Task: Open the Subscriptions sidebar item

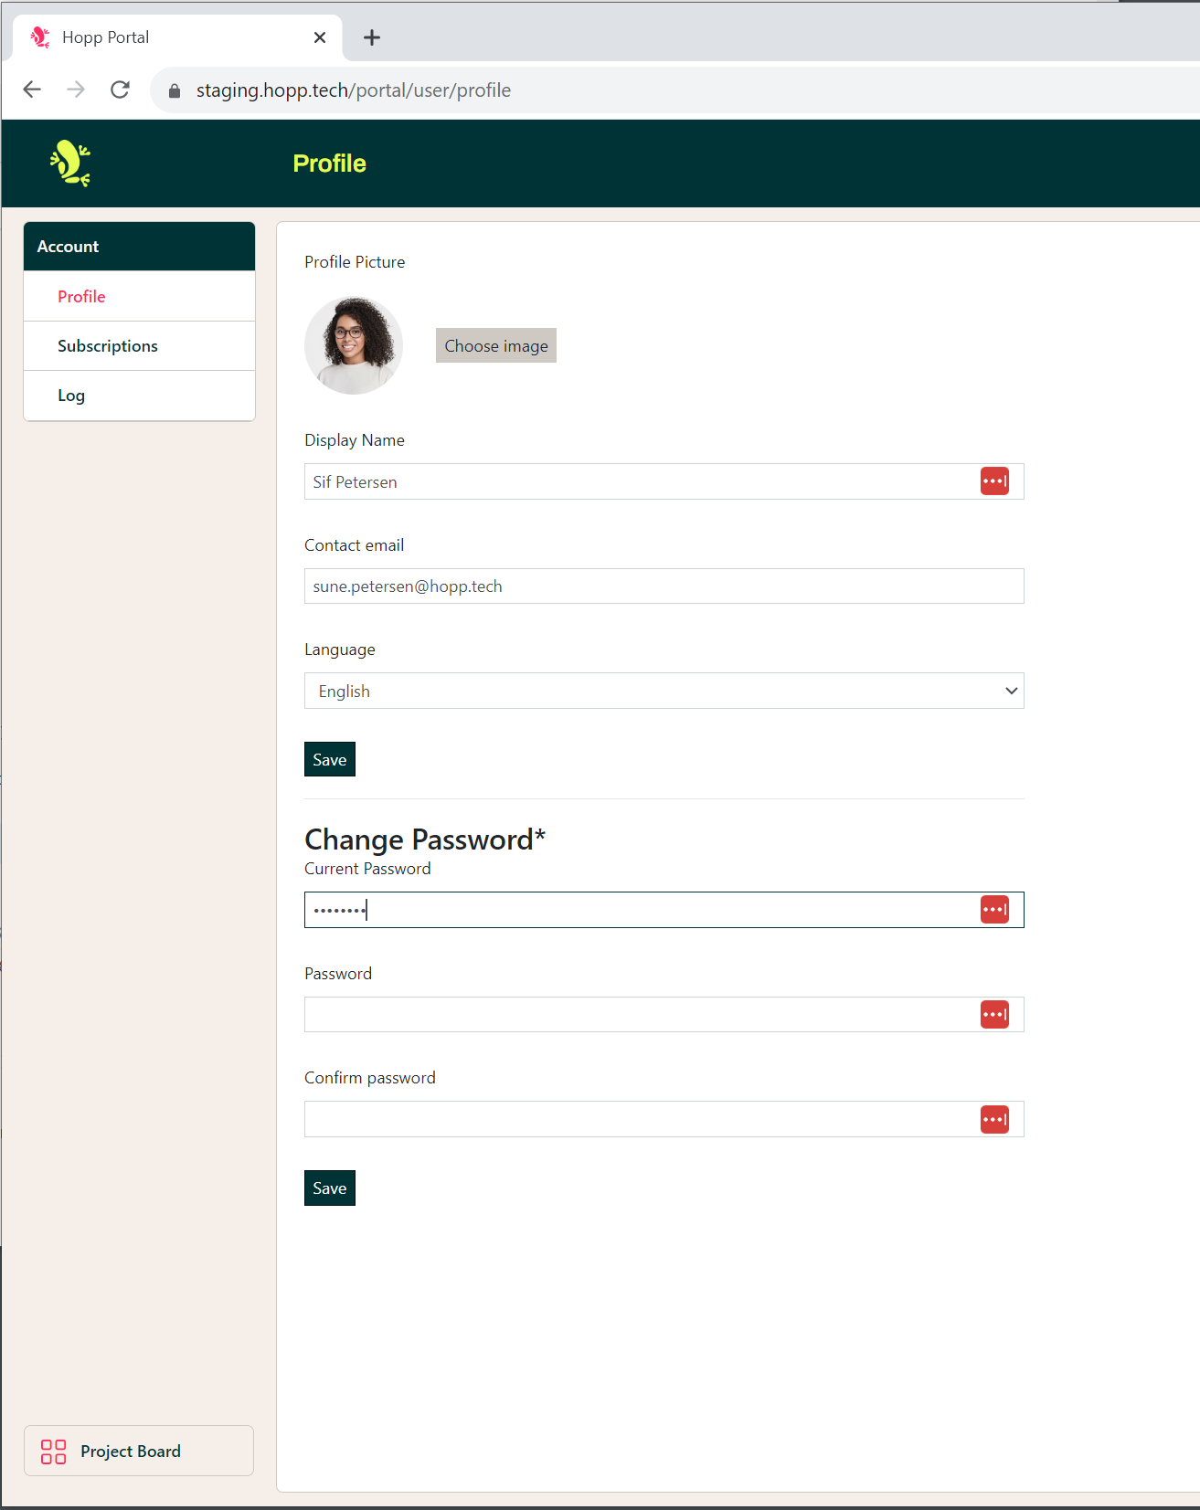Action: click(139, 346)
